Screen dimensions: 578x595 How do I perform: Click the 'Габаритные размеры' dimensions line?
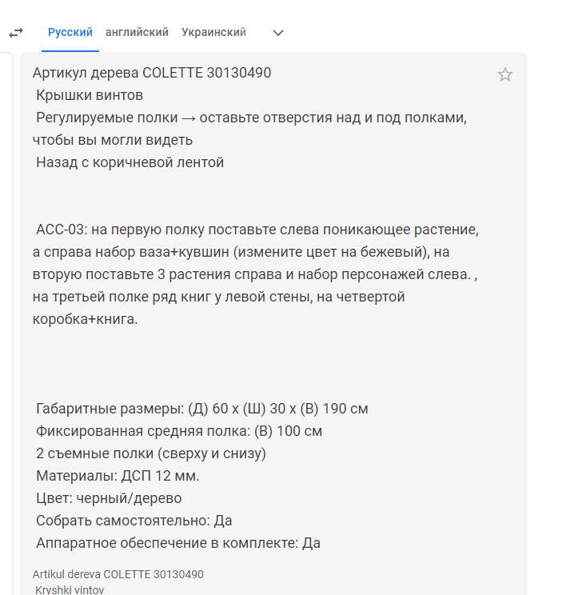(x=201, y=409)
